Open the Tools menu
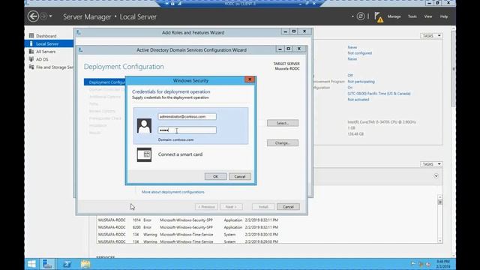Viewport: 480px width, 270px height. [412, 16]
